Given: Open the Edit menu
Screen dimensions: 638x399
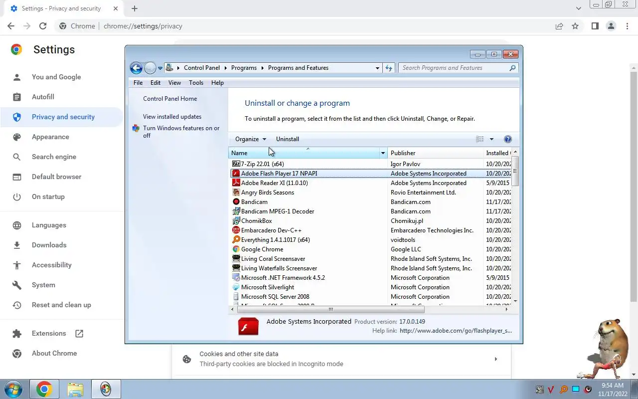Looking at the screenshot, I should pyautogui.click(x=156, y=83).
